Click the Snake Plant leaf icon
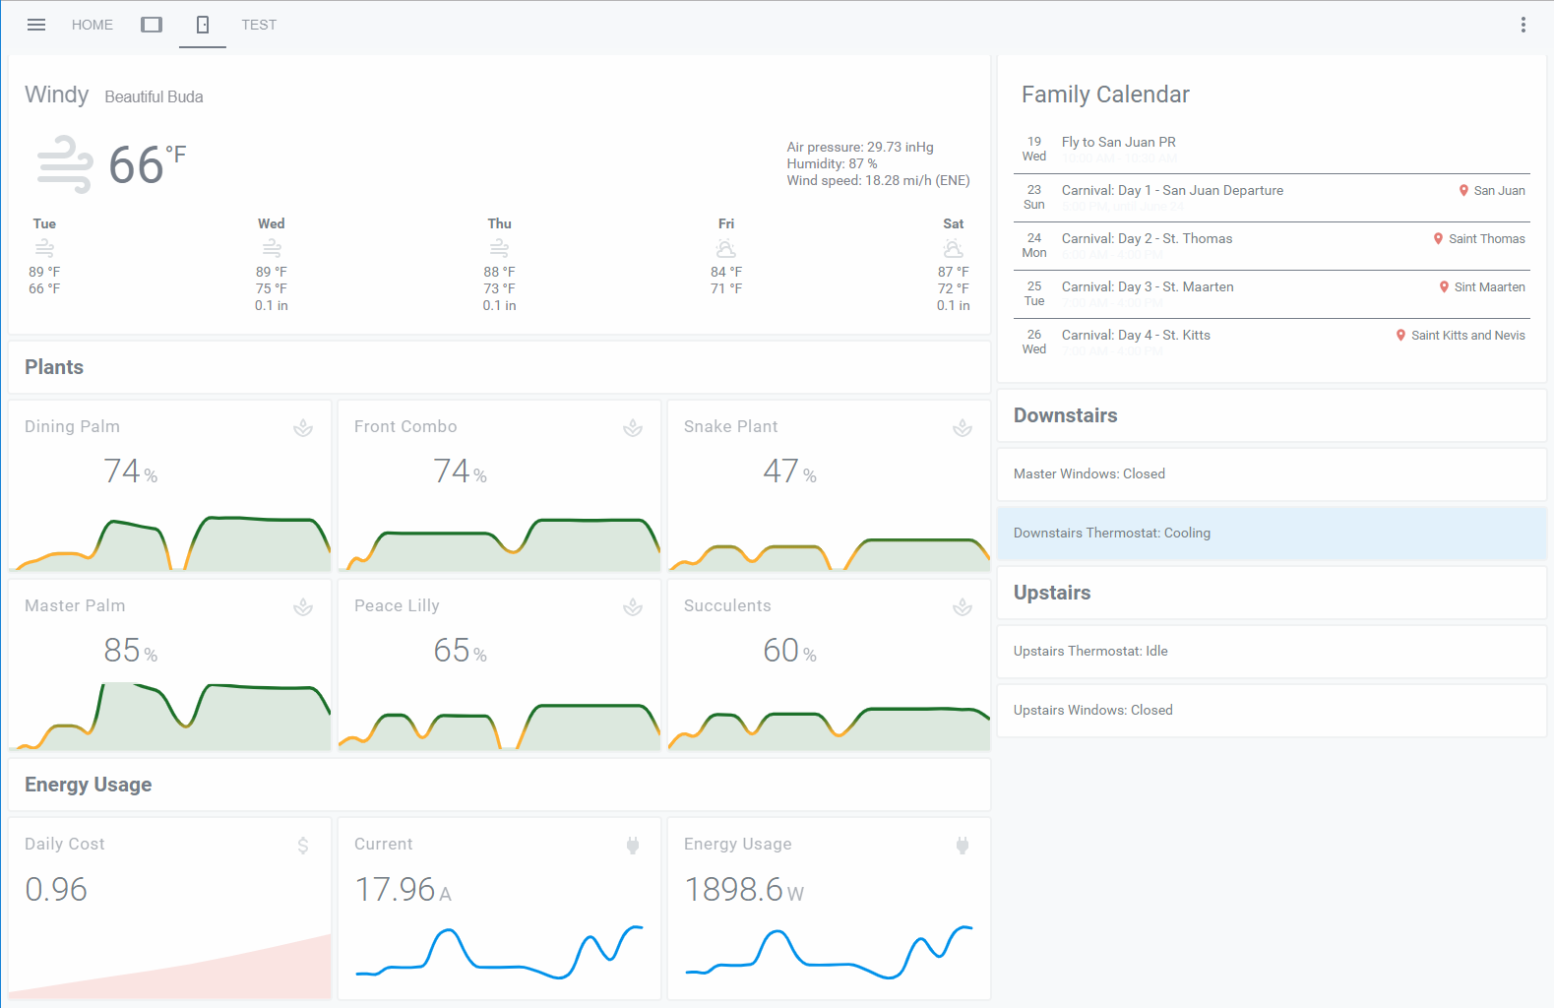Screen dimensions: 1554x1008 (x=963, y=428)
